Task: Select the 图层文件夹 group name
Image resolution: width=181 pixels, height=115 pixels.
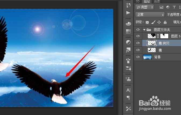Action: [162, 30]
